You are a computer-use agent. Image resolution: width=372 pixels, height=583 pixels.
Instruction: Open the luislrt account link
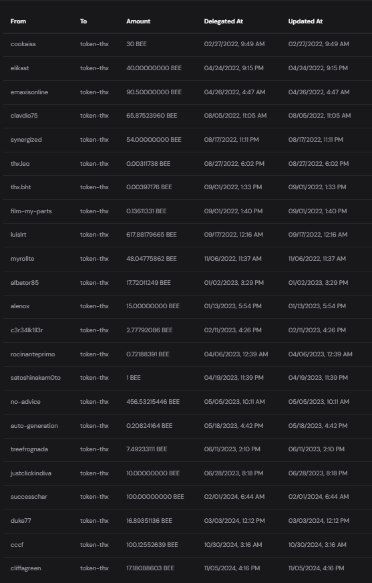18,235
